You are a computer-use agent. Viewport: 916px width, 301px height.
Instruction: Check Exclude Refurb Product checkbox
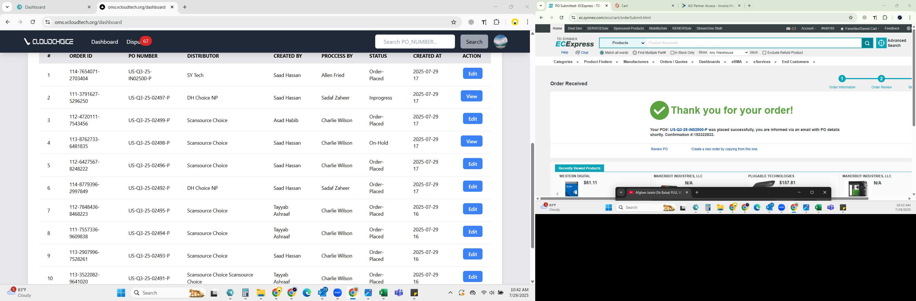[764, 53]
